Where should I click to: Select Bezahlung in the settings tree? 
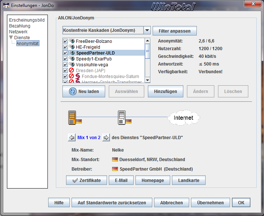(x=20, y=26)
